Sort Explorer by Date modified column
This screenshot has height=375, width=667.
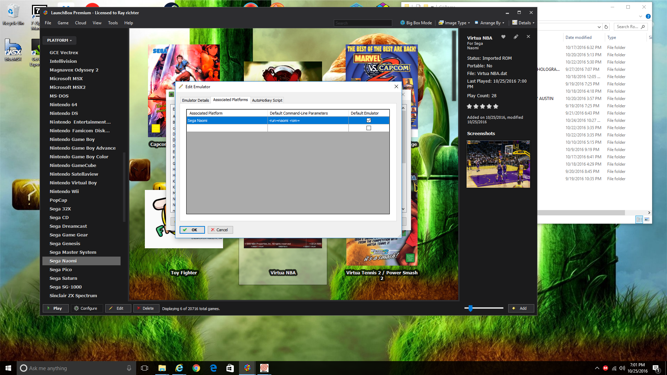click(578, 37)
